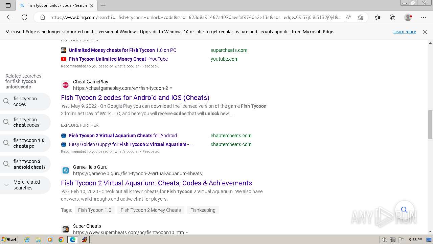The height and width of the screenshot is (244, 433).
Task: Open the Learn more link
Action: pos(405,32)
